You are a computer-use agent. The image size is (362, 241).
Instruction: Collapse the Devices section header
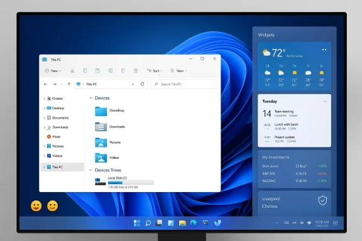[90, 98]
